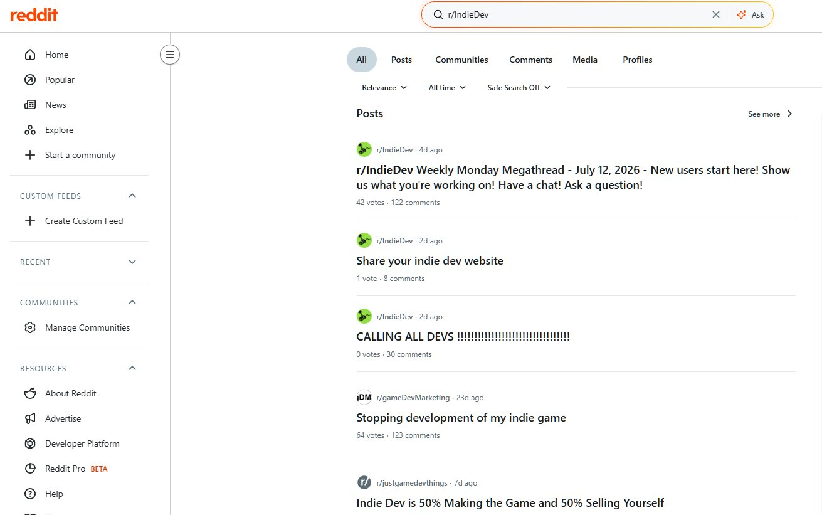
Task: Click the r/gameDevMarketing community avatar
Action: coord(364,397)
